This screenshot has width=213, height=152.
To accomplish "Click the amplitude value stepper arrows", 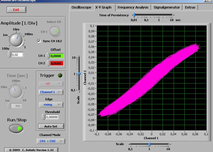I will [x=9, y=54].
